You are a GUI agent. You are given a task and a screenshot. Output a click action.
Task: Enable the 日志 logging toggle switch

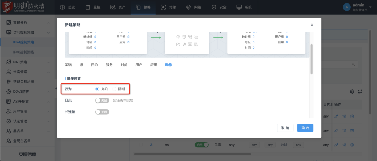tap(102, 100)
